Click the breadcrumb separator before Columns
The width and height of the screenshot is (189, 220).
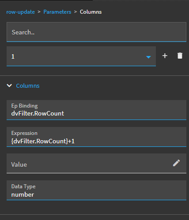(x=76, y=12)
